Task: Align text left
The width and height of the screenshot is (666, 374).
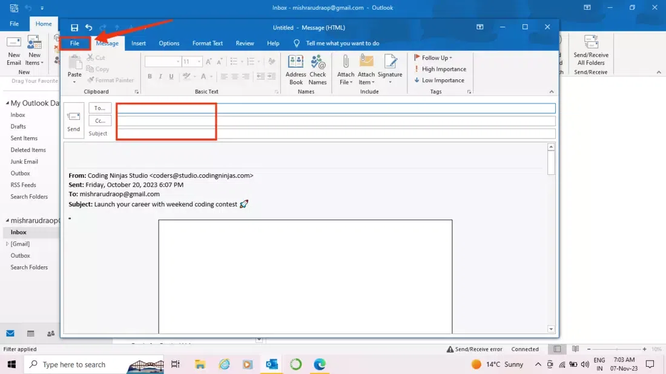Action: pyautogui.click(x=224, y=76)
